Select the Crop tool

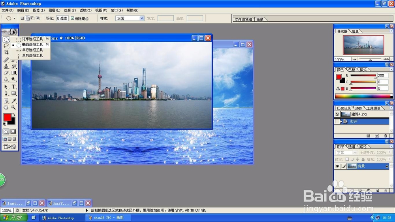(6, 52)
